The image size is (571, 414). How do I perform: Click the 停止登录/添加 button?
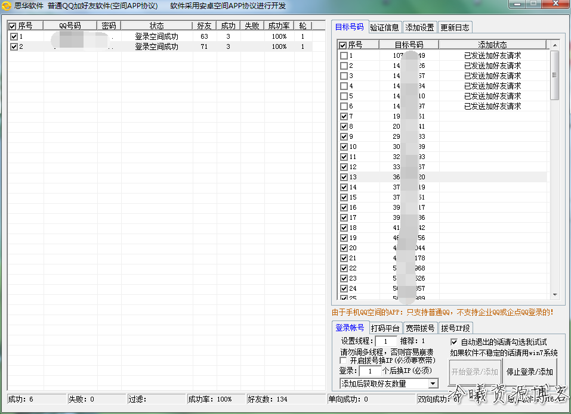pos(529,372)
